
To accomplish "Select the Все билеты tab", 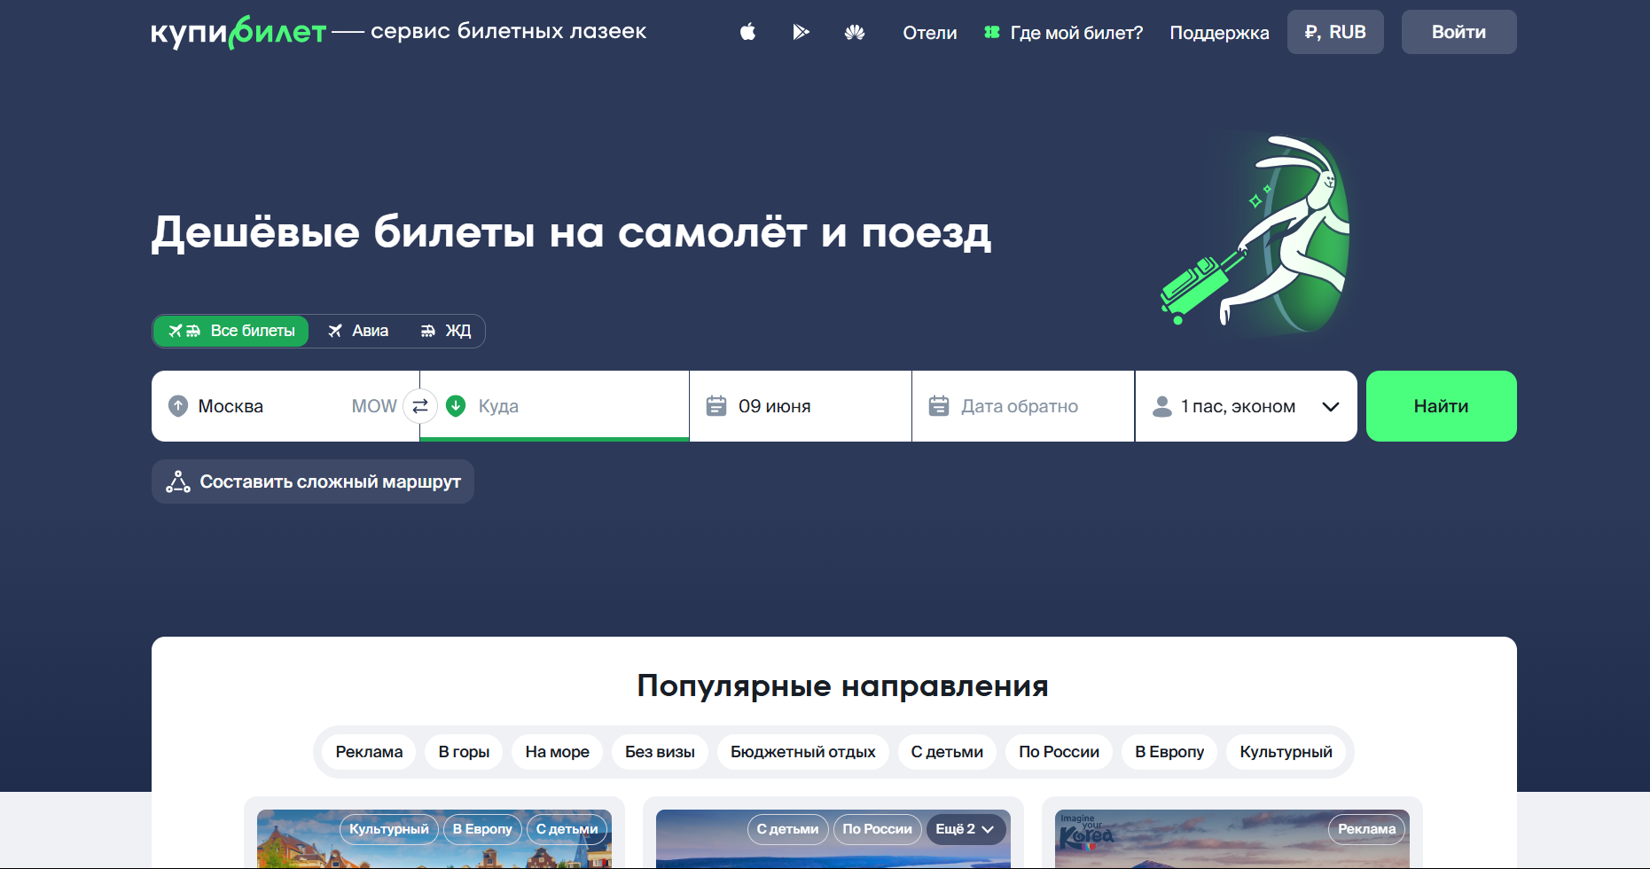I will point(231,331).
